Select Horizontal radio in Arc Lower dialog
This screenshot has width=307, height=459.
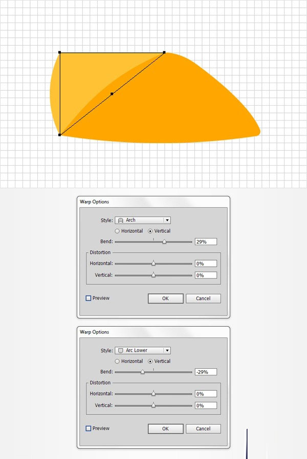click(117, 361)
